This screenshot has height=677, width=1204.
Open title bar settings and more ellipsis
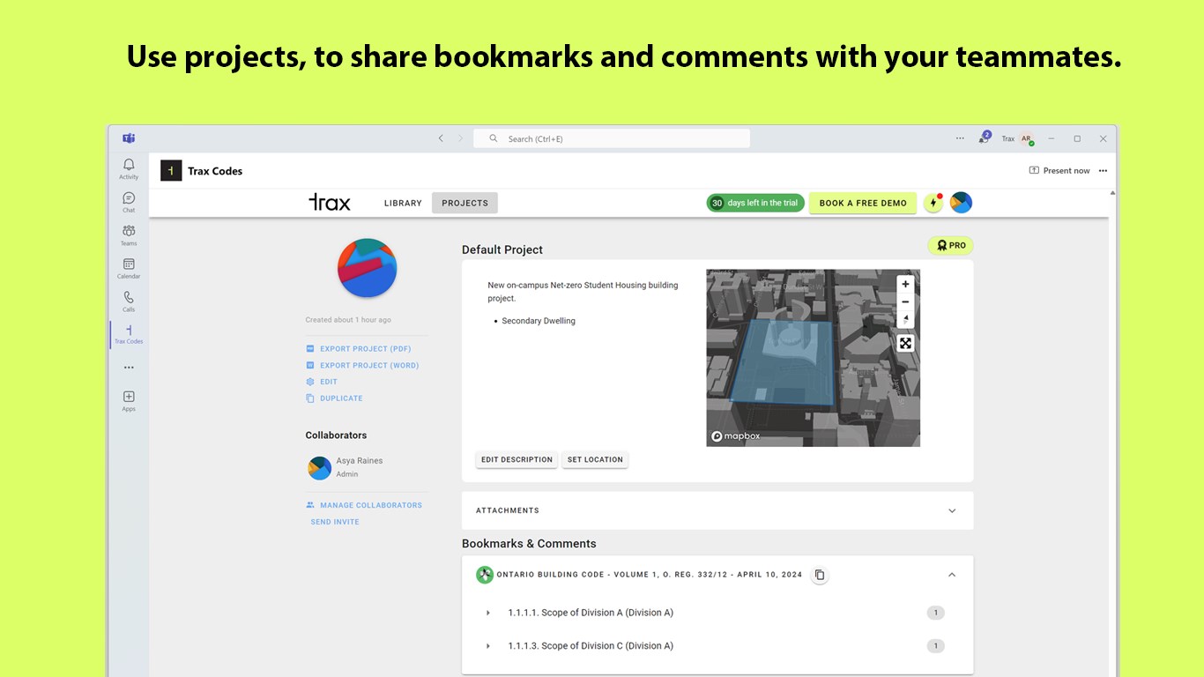[960, 138]
